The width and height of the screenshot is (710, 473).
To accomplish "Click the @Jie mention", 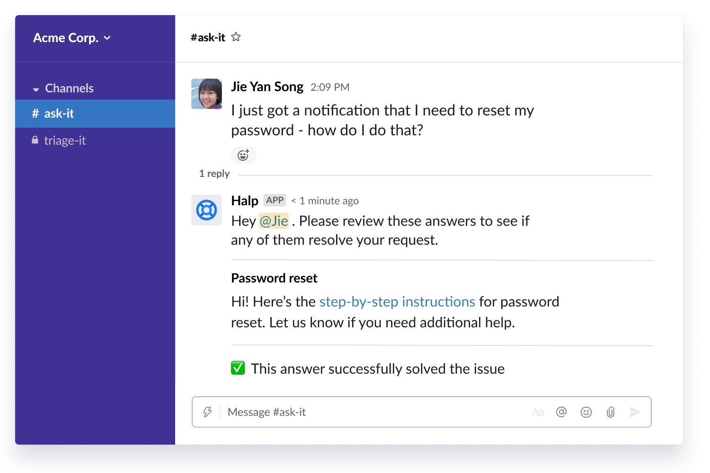I will tap(274, 221).
